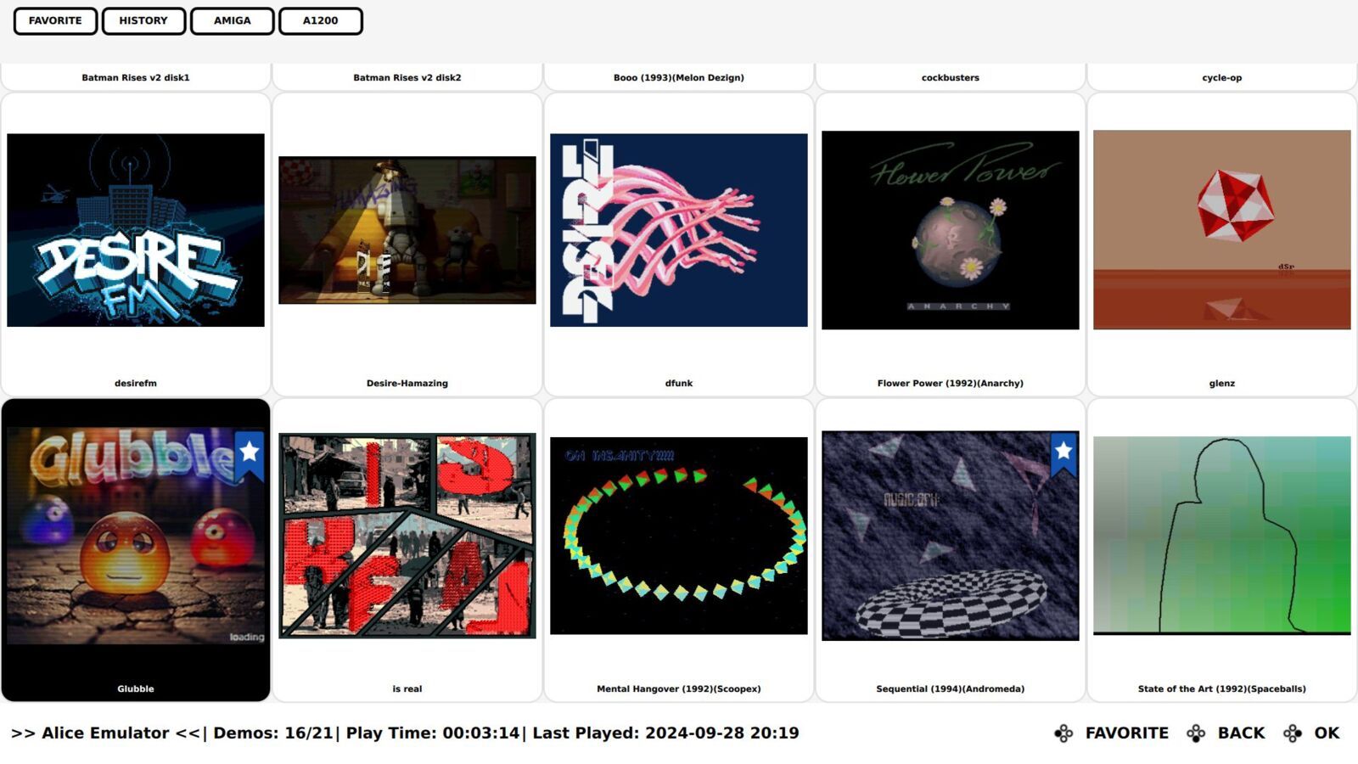Click the favorite star badge on Glubble
The width and height of the screenshot is (1358, 764).
[x=249, y=456]
